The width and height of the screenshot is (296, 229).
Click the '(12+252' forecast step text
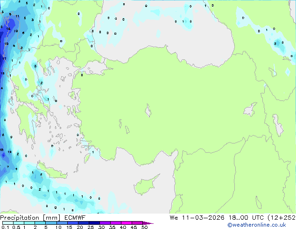pyautogui.click(x=282, y=218)
